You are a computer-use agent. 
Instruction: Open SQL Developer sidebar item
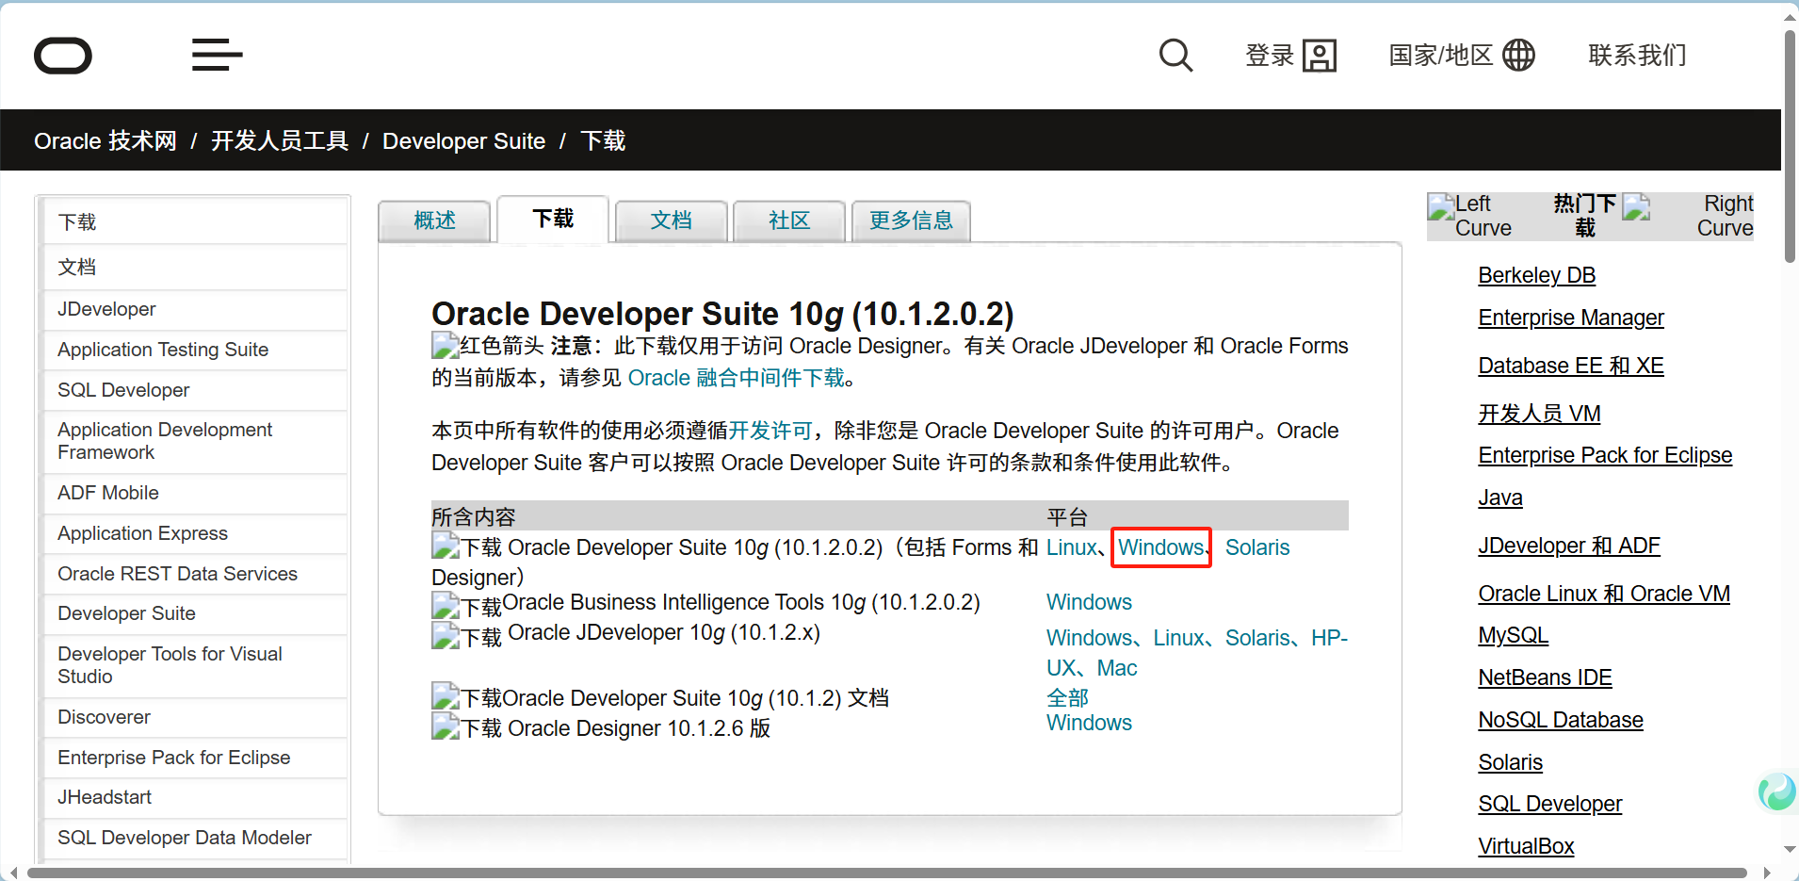click(195, 390)
